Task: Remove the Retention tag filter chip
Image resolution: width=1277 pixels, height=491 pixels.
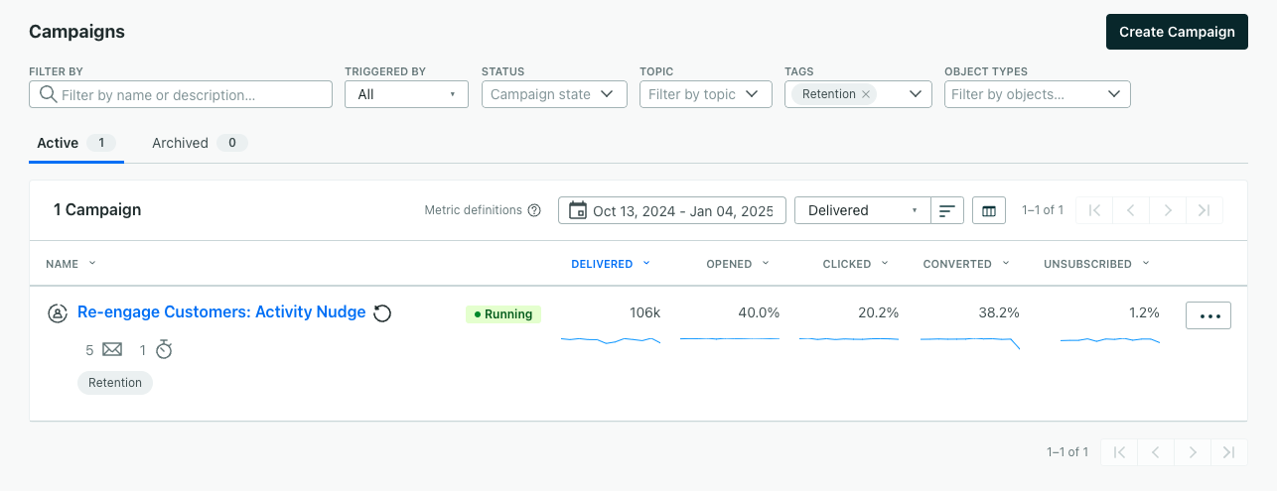Action: coord(866,94)
